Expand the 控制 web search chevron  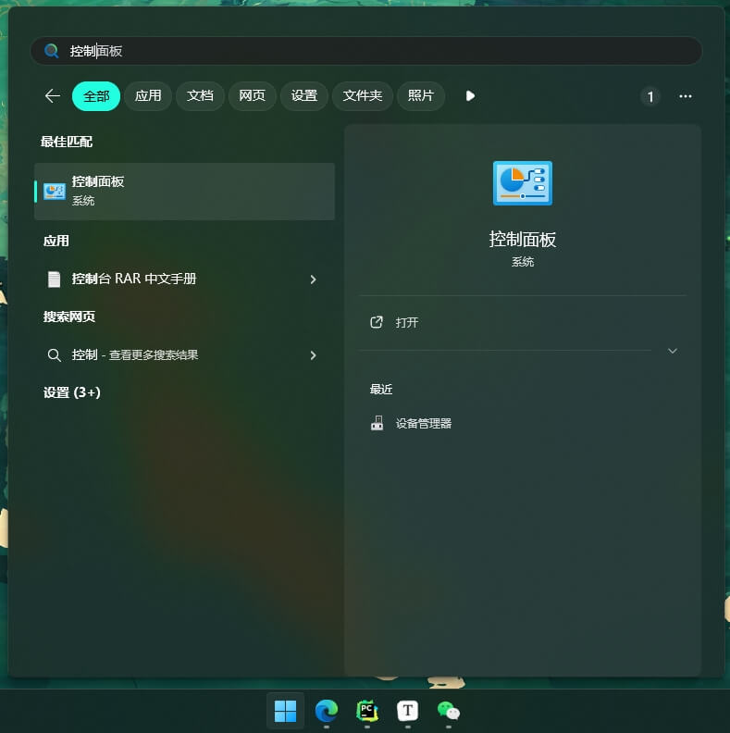click(x=313, y=355)
